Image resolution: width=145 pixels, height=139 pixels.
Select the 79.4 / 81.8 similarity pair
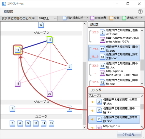pyautogui.click(x=114, y=53)
